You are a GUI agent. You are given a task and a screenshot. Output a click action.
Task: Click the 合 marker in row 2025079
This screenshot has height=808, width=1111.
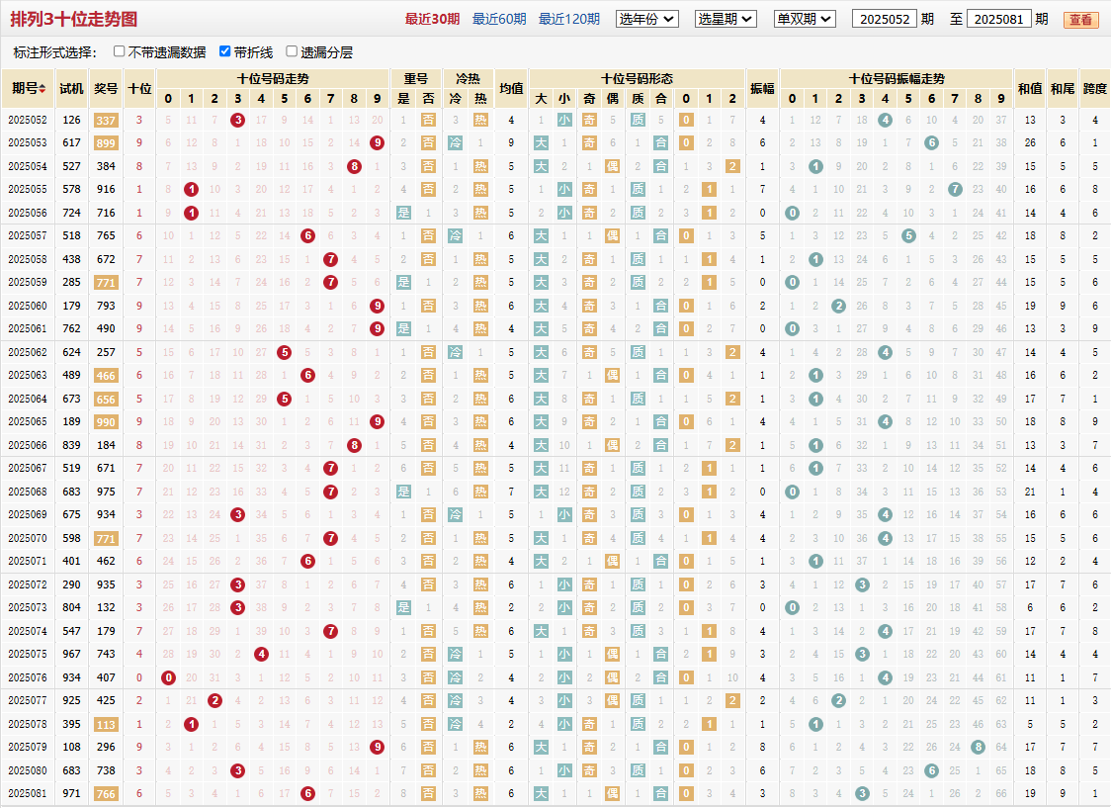tap(661, 747)
